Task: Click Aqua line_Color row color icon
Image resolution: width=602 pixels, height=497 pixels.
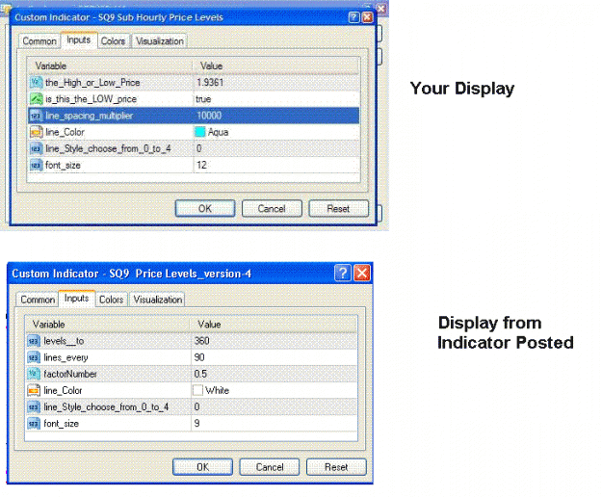Action: (x=36, y=132)
